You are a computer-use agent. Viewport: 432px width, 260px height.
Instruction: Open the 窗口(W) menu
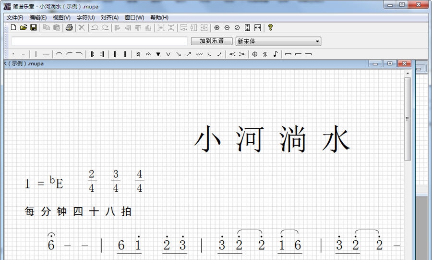[x=134, y=18]
